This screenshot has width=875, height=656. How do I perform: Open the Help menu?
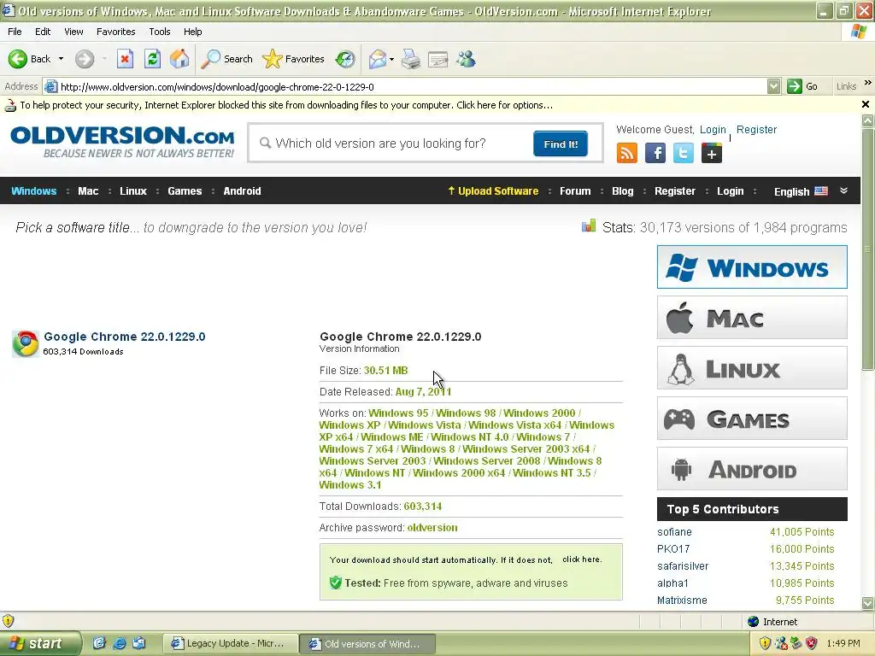click(x=192, y=32)
